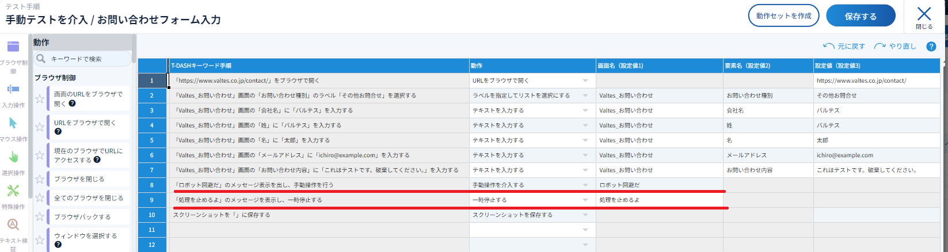Open the 選択操作 hand icon
The image size is (948, 252).
click(x=13, y=157)
